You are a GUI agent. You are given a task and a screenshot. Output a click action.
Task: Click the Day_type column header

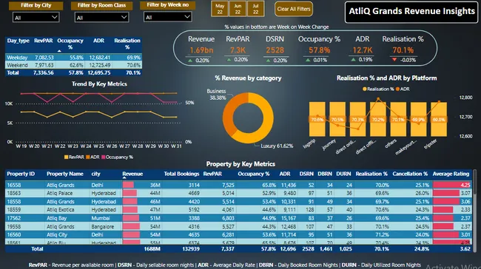coord(18,41)
